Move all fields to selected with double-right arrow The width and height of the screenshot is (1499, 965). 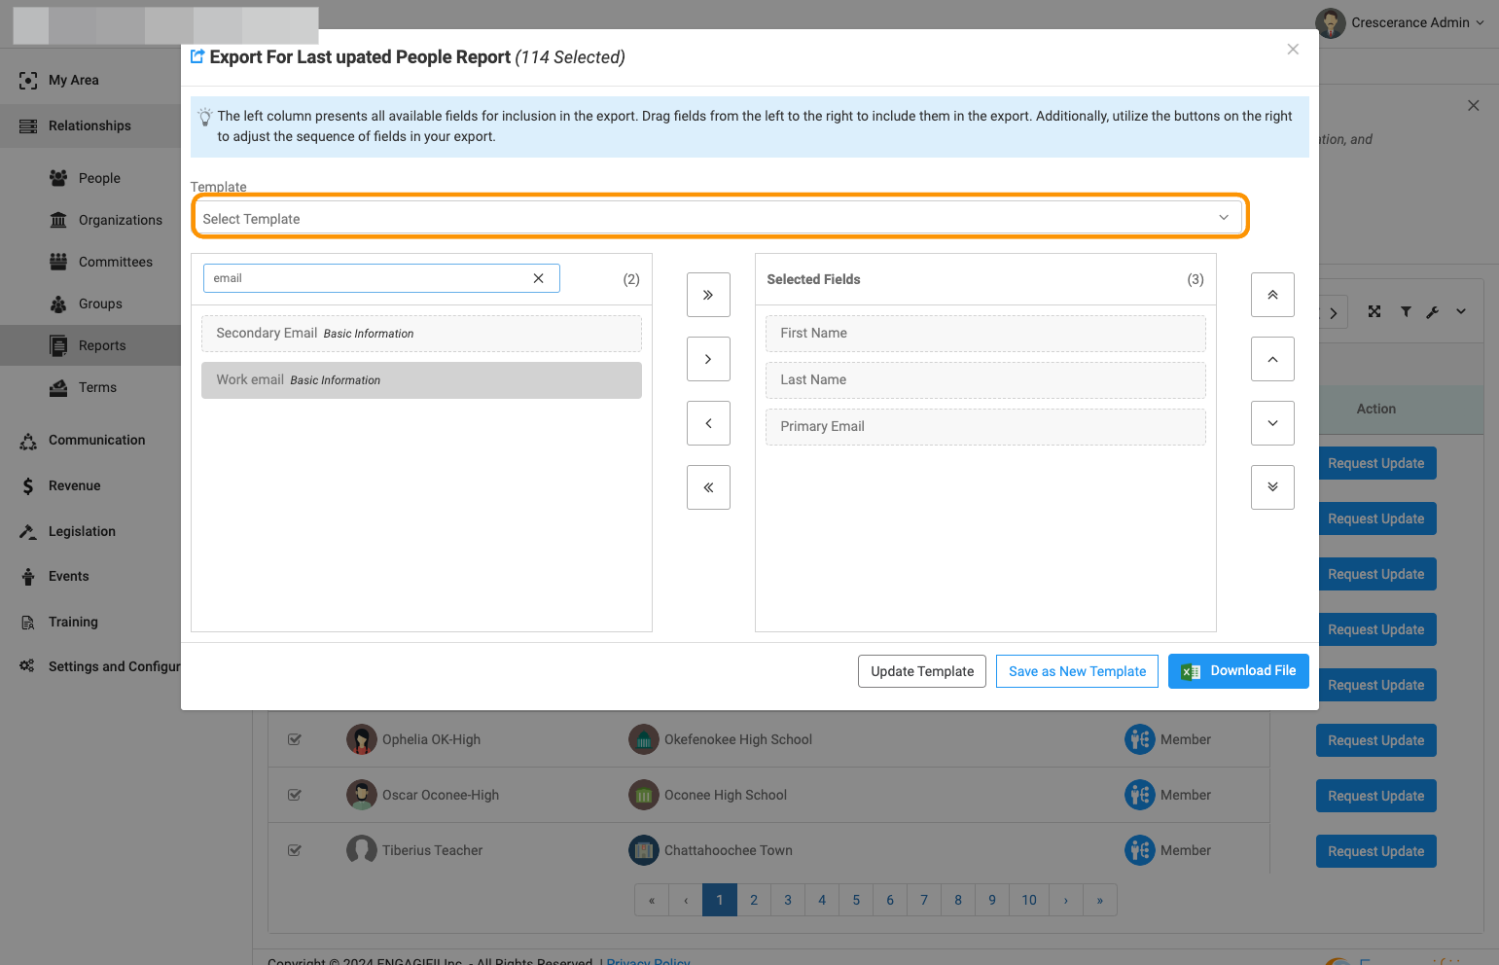coord(708,295)
